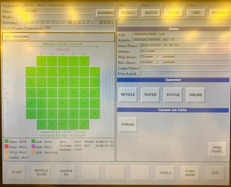The width and height of the screenshot is (231, 187).
Task: Select wafer map shot at row 5, column 5
Action: pyautogui.click(x=74, y=104)
